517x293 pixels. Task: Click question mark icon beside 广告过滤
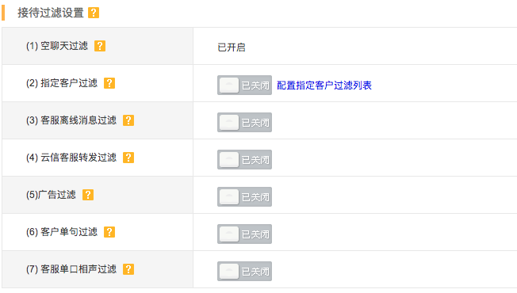[x=88, y=195]
